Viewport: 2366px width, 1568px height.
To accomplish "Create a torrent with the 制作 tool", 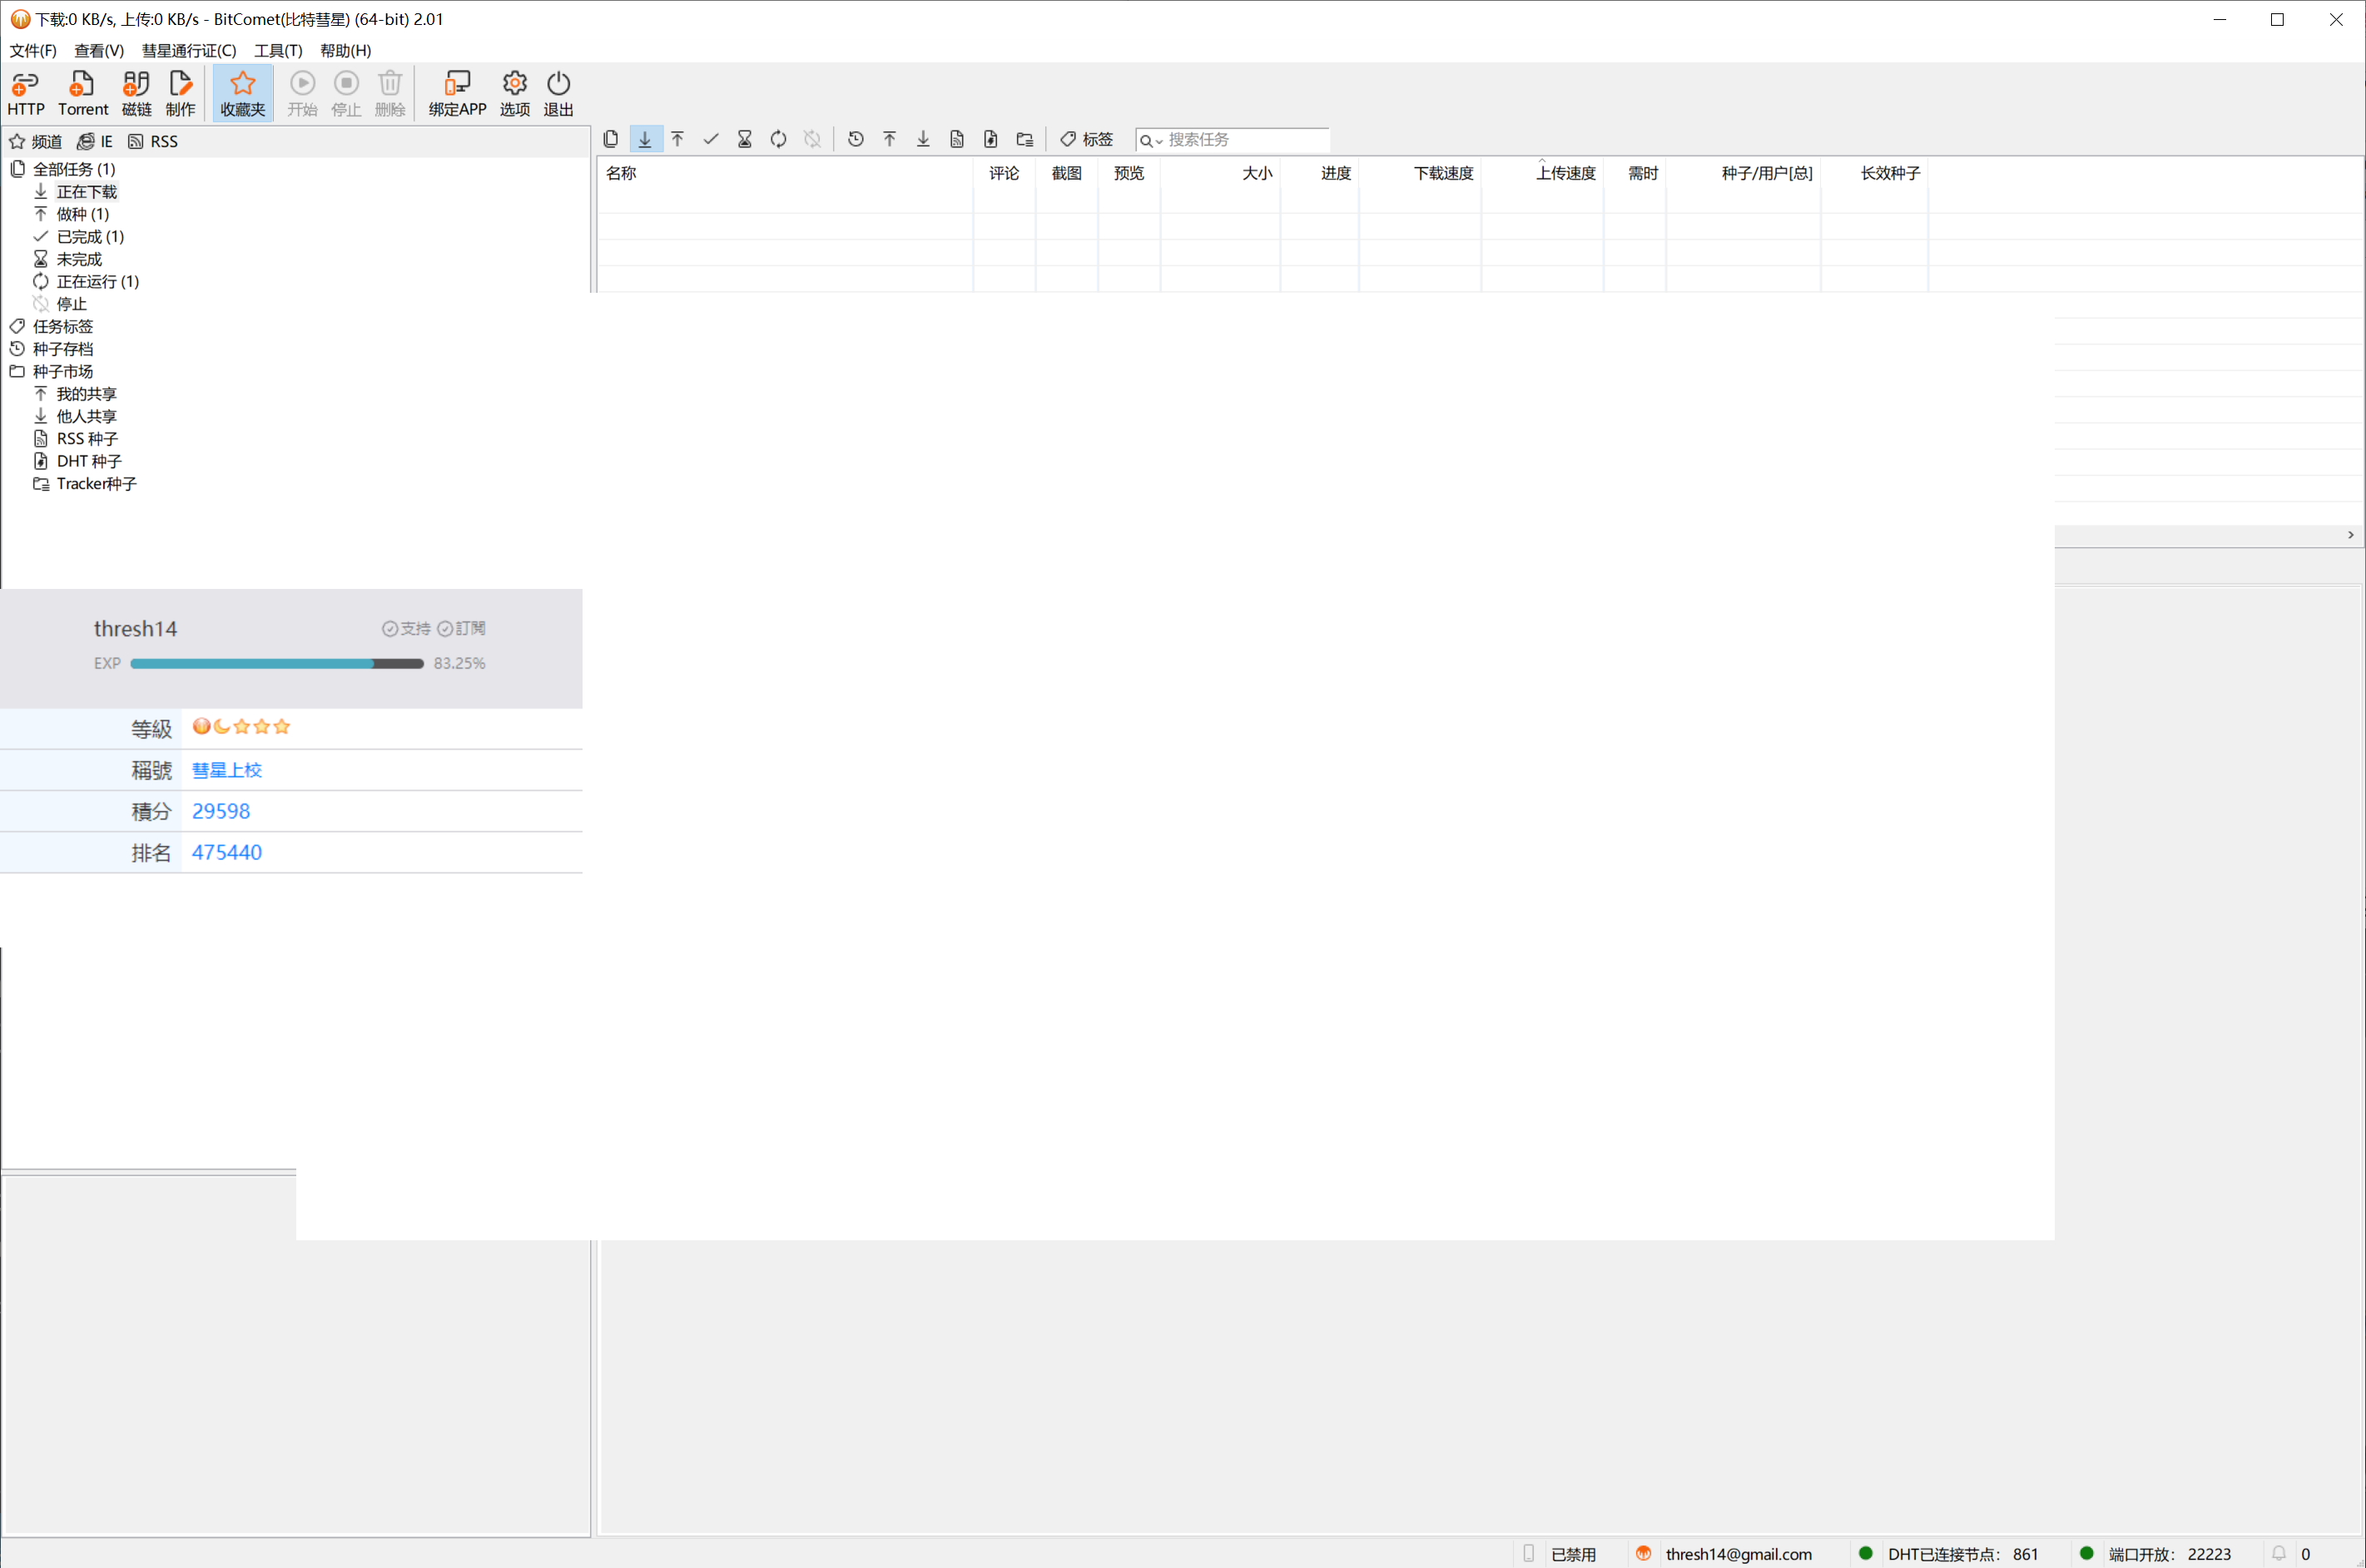I will (180, 94).
